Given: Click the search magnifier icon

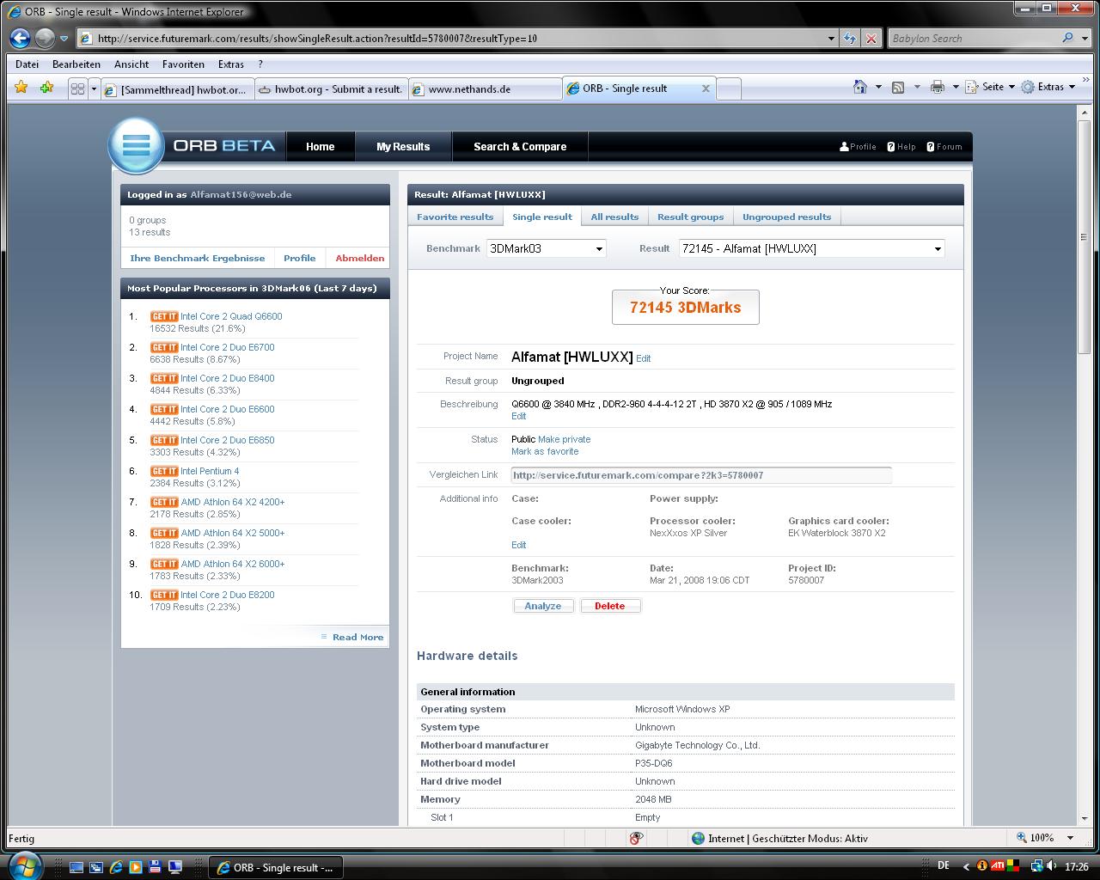Looking at the screenshot, I should coord(1068,38).
